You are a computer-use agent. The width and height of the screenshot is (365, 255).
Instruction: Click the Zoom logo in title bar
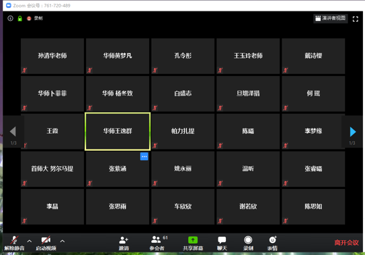9,5
